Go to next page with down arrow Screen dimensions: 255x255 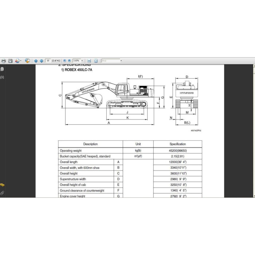pyautogui.click(x=42, y=61)
